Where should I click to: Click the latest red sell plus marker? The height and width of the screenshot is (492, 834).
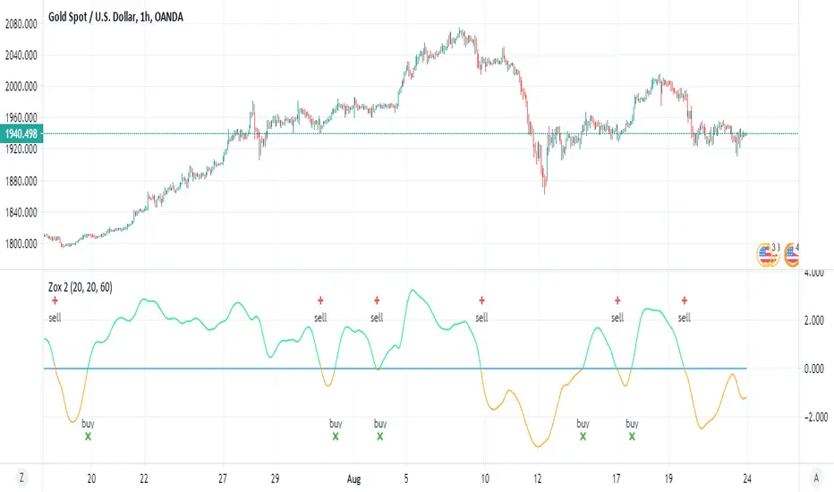(x=685, y=301)
